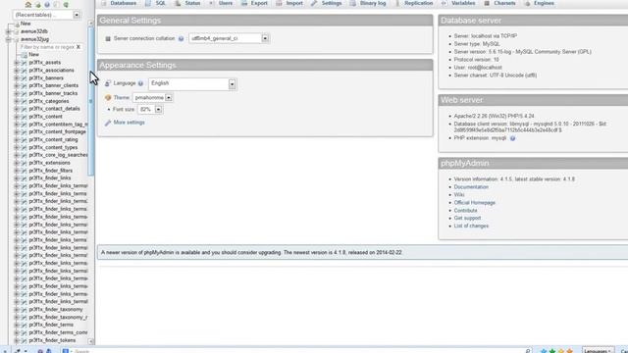Select the pr3f1x_content_frontpage table
This screenshot has height=353, width=628.
(x=57, y=131)
